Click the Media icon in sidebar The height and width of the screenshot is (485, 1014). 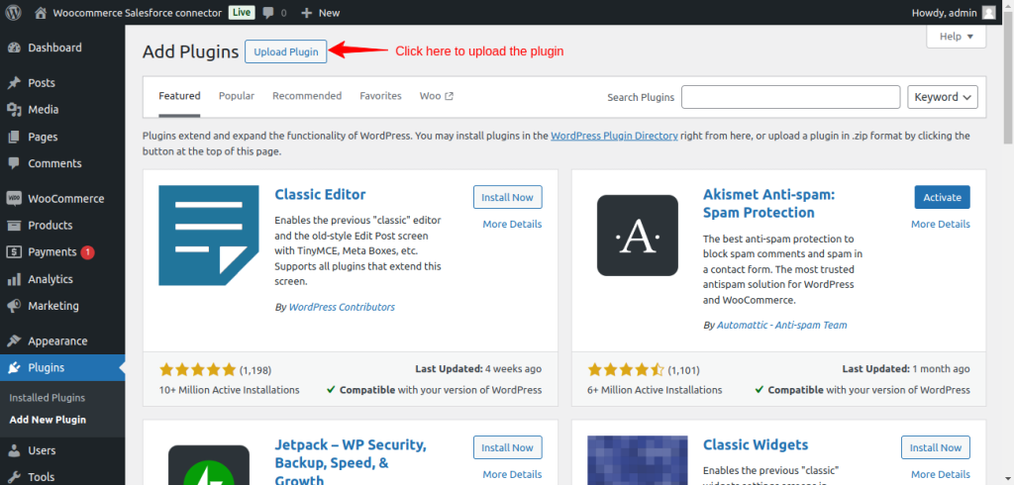(x=14, y=110)
